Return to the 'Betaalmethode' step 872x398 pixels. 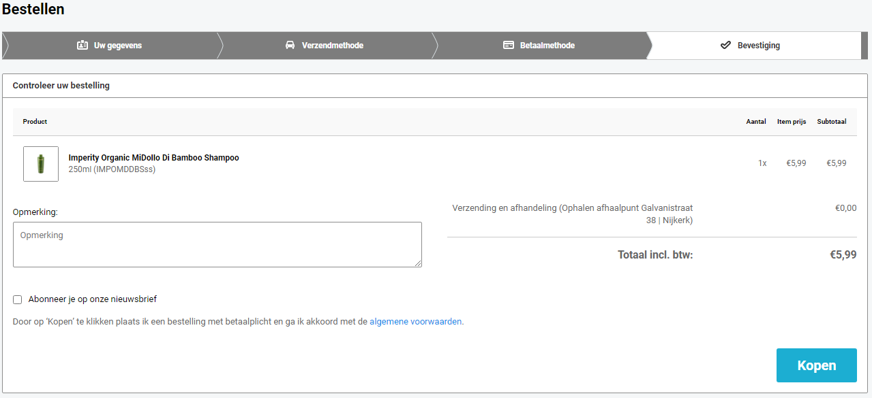coord(547,46)
